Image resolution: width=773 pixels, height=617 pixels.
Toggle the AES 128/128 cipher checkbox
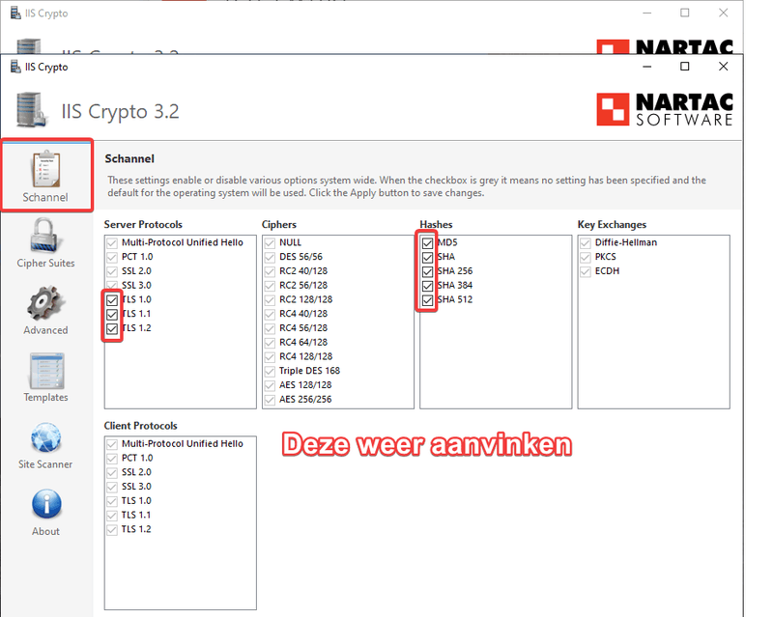pos(270,385)
